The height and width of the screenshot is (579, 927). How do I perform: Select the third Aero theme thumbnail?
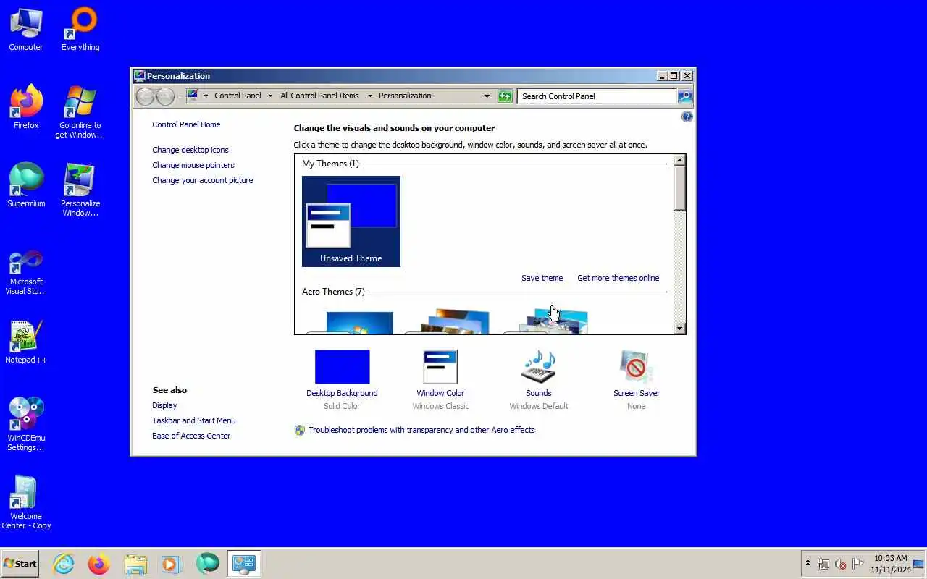click(548, 322)
